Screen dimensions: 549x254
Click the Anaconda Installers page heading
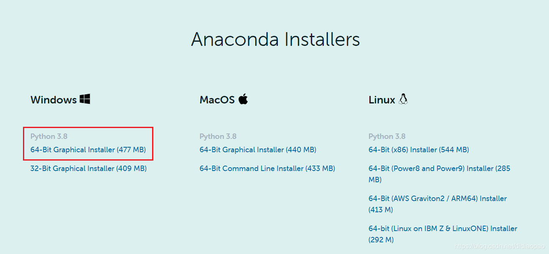(275, 40)
